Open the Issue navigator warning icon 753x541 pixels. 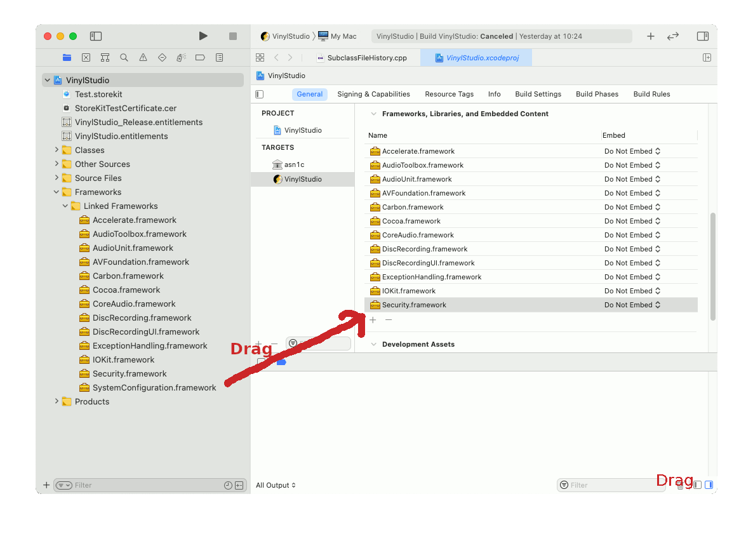pyautogui.click(x=143, y=58)
